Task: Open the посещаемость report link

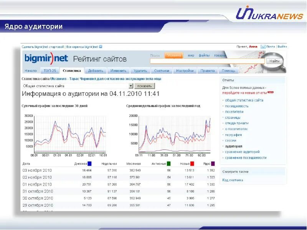Action: (x=237, y=106)
